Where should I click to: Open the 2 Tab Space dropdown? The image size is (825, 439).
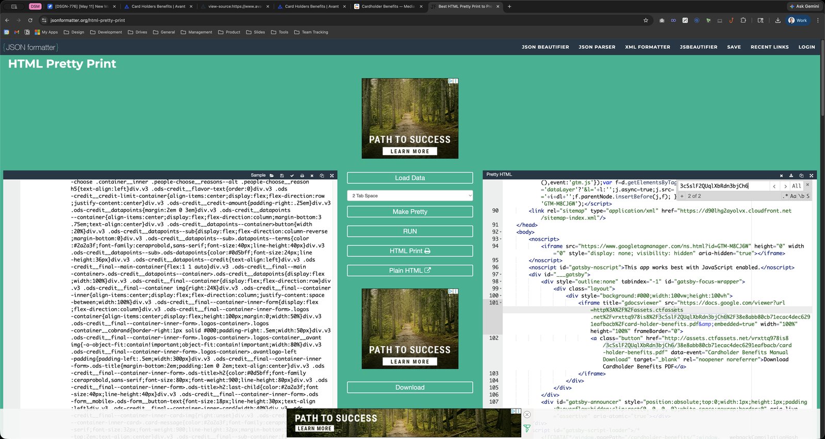pyautogui.click(x=410, y=196)
